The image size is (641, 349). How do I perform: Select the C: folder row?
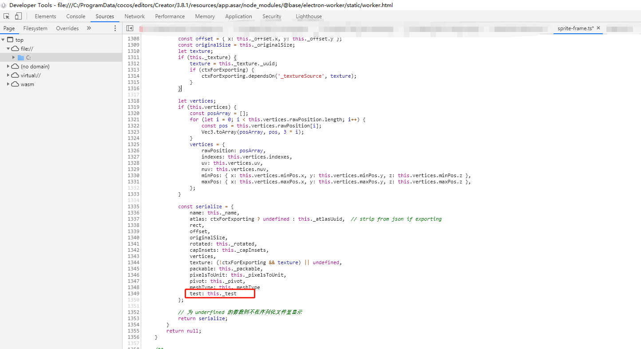click(61, 58)
